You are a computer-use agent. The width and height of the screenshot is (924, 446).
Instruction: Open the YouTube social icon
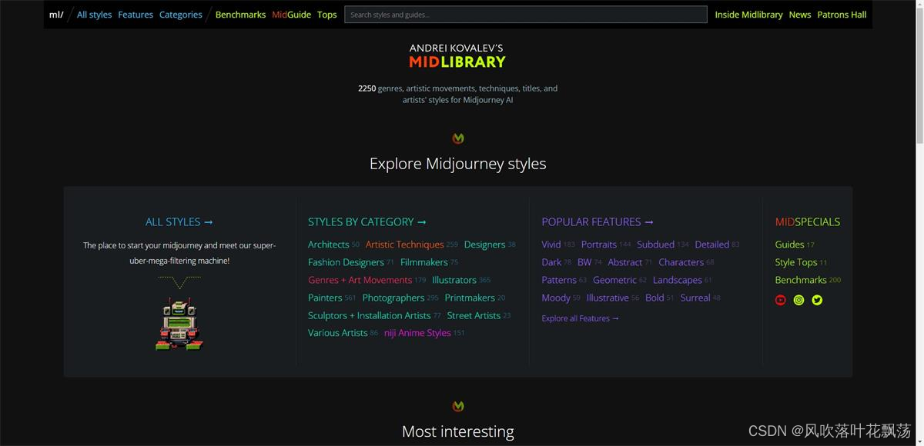point(780,300)
